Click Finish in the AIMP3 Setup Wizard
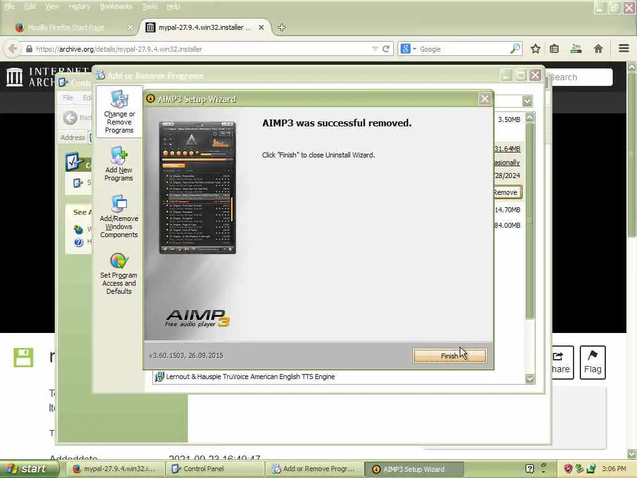 (x=450, y=355)
